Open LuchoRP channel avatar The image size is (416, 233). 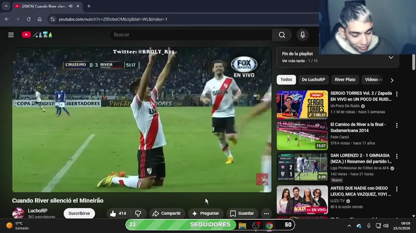18,213
